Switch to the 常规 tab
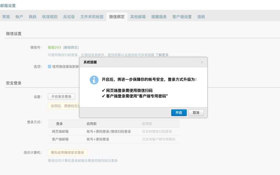This screenshot has width=280, height=175. point(6,17)
